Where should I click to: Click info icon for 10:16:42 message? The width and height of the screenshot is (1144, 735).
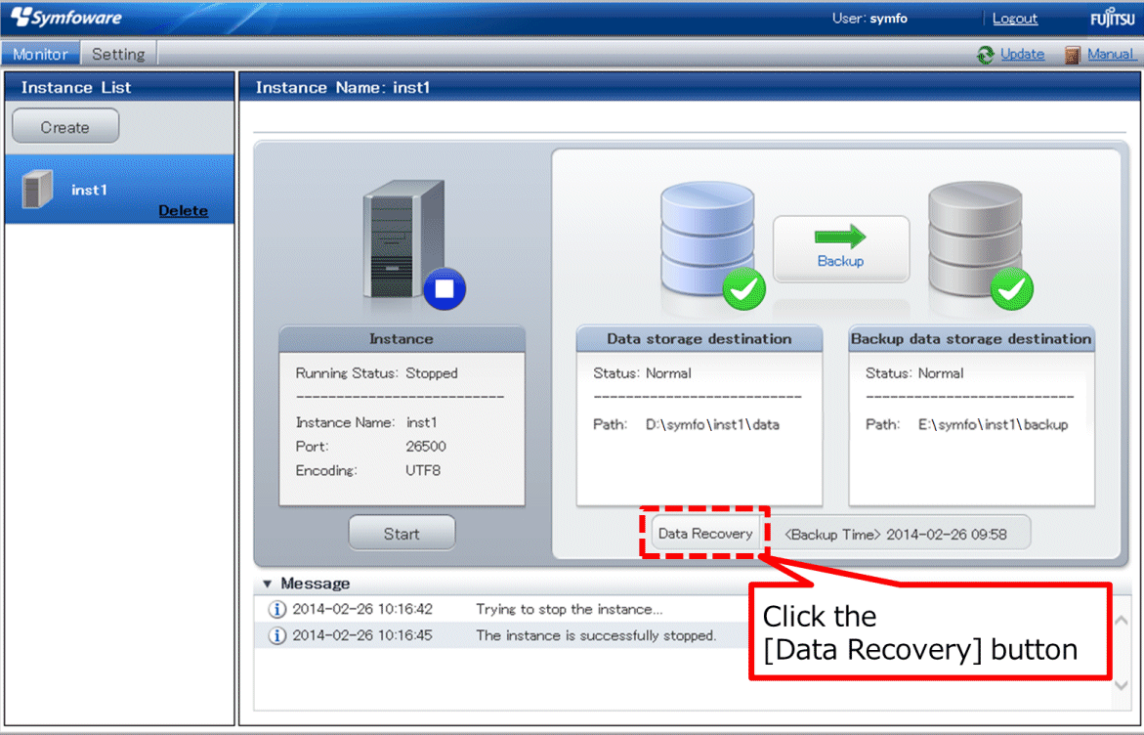tap(277, 609)
